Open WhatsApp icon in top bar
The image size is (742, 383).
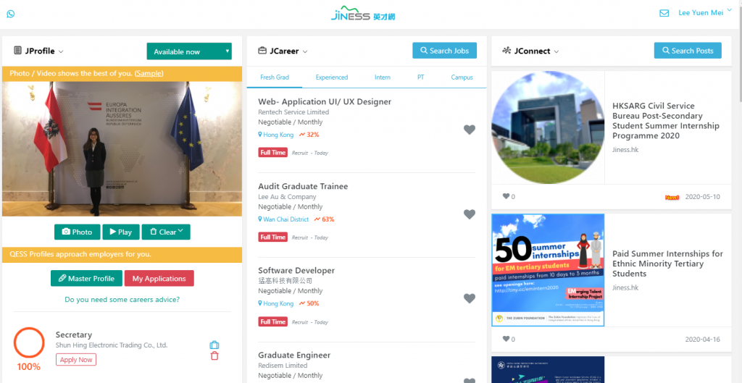click(x=10, y=14)
